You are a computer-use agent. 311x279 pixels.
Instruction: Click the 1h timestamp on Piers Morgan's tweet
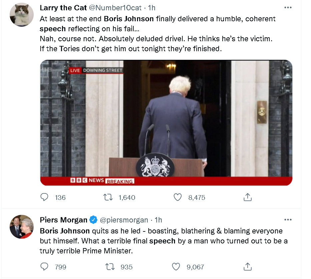pyautogui.click(x=158, y=220)
